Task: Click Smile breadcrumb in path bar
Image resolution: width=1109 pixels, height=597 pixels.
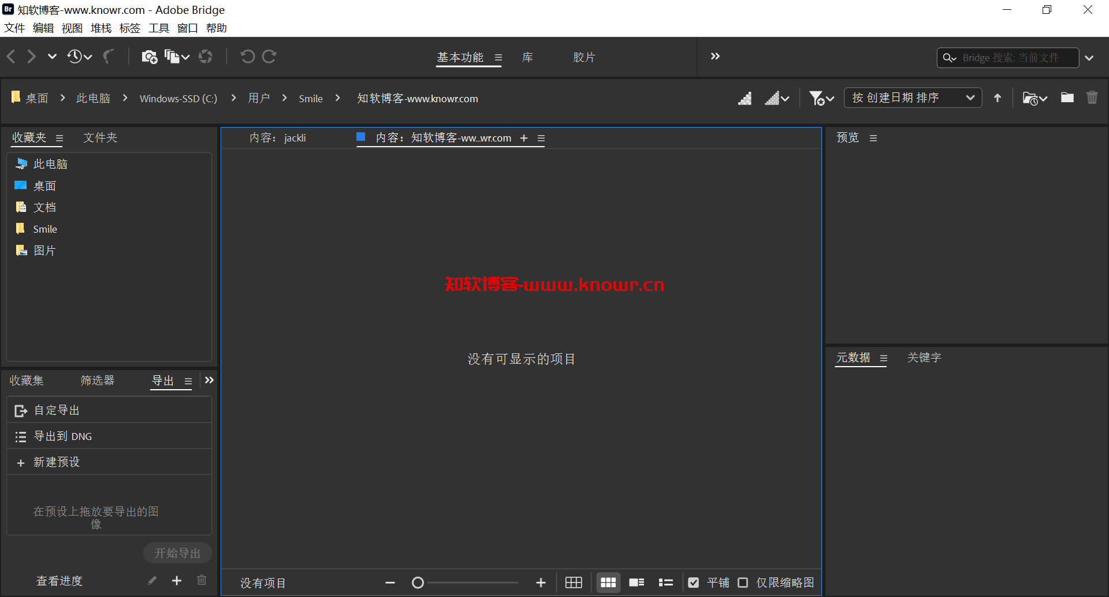Action: pyautogui.click(x=311, y=99)
